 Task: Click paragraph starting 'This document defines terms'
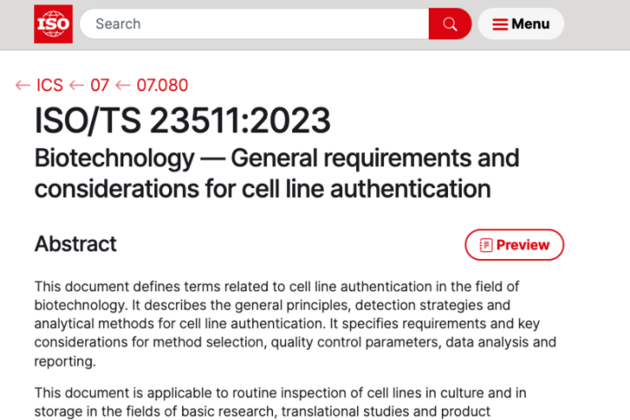tap(296, 324)
